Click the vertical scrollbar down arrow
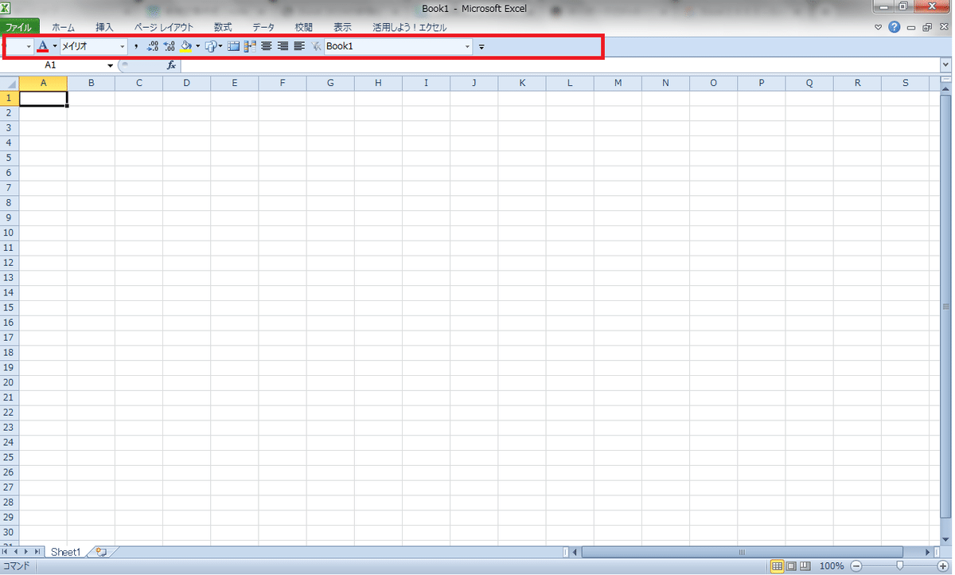The image size is (955, 575). click(946, 539)
